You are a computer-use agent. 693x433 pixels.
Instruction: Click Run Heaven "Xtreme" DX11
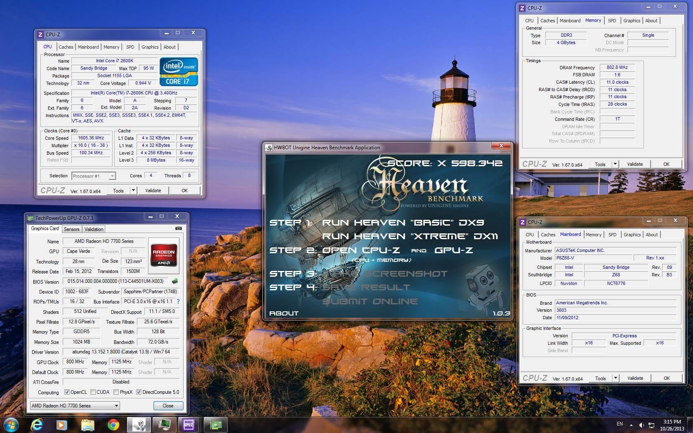(410, 236)
